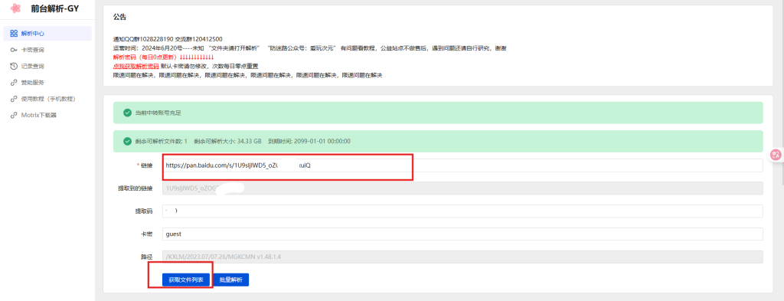This screenshot has height=301, width=784.
Task: Click the 公告 heading
Action: click(x=119, y=17)
